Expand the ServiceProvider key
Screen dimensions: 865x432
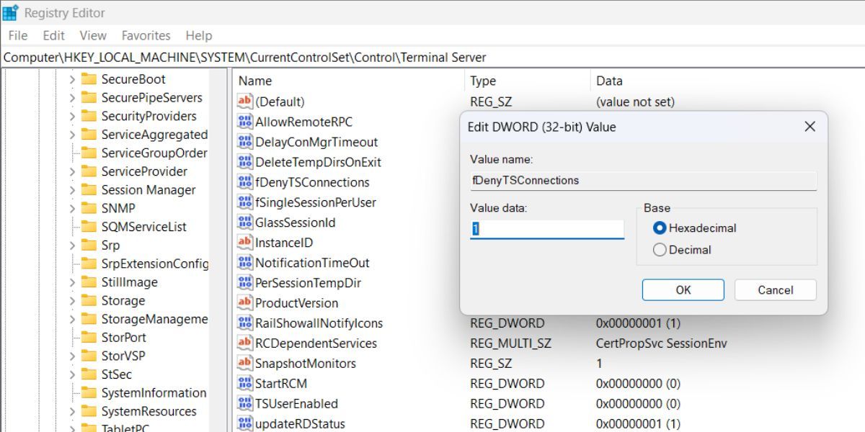72,171
